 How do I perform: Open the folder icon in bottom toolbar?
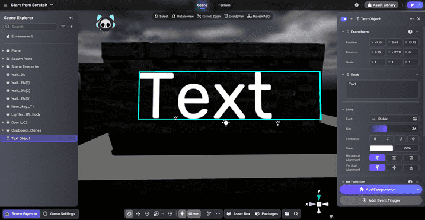(x=287, y=213)
